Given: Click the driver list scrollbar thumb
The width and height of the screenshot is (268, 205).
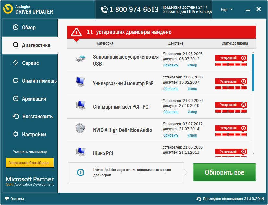Looking at the screenshot, I should pyautogui.click(x=253, y=73).
